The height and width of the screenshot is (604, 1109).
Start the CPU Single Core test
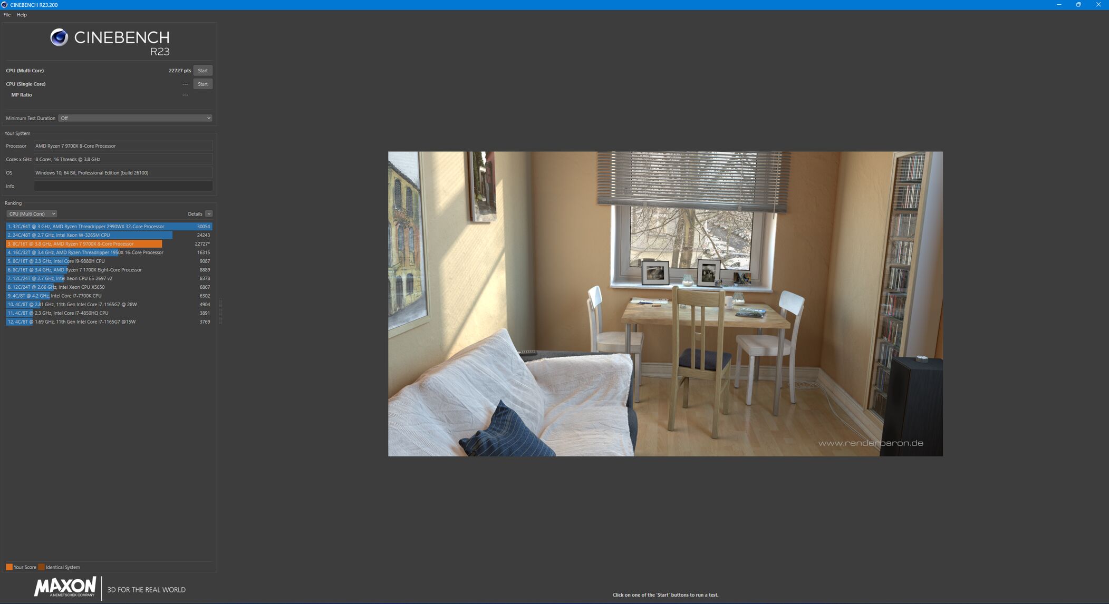pos(203,84)
